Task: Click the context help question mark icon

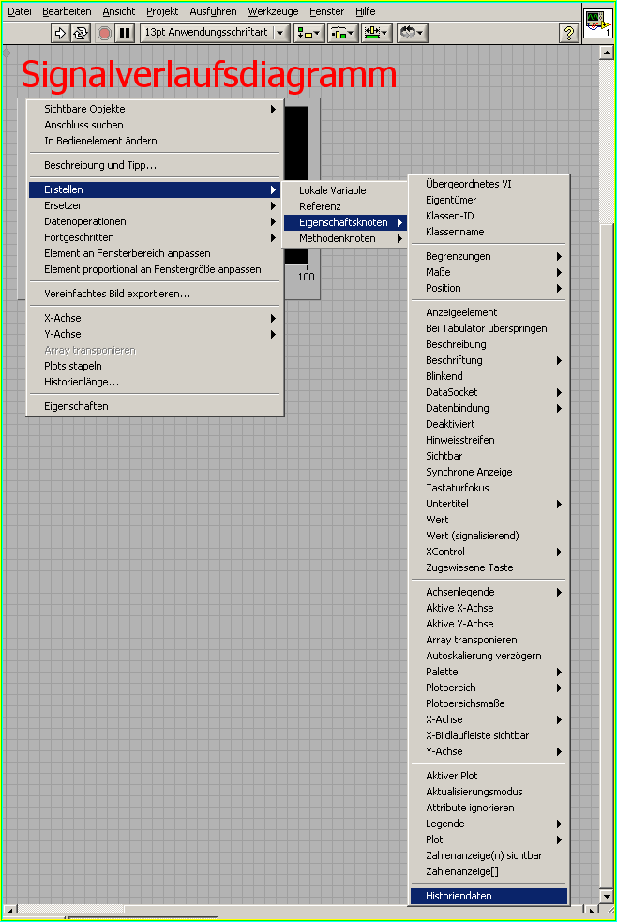Action: click(568, 33)
